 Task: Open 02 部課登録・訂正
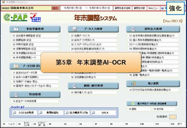pos(35,40)
